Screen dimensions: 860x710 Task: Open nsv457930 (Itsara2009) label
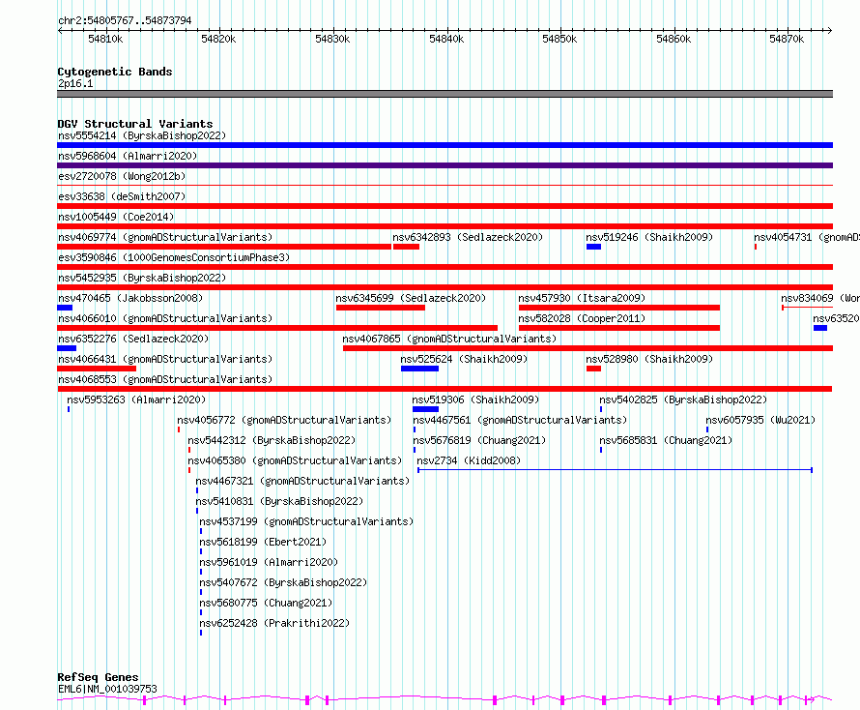(582, 298)
